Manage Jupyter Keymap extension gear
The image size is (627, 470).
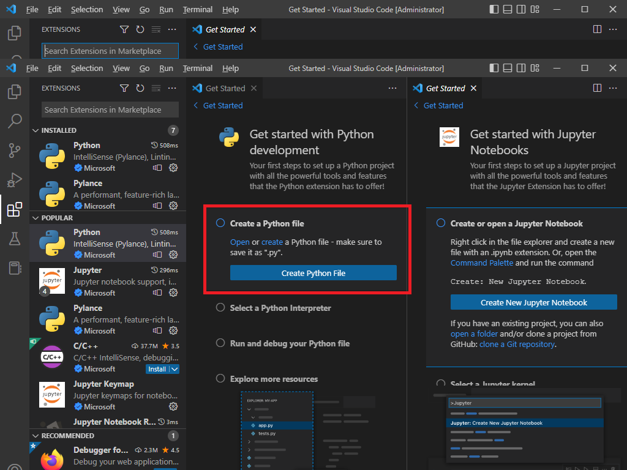[173, 406]
